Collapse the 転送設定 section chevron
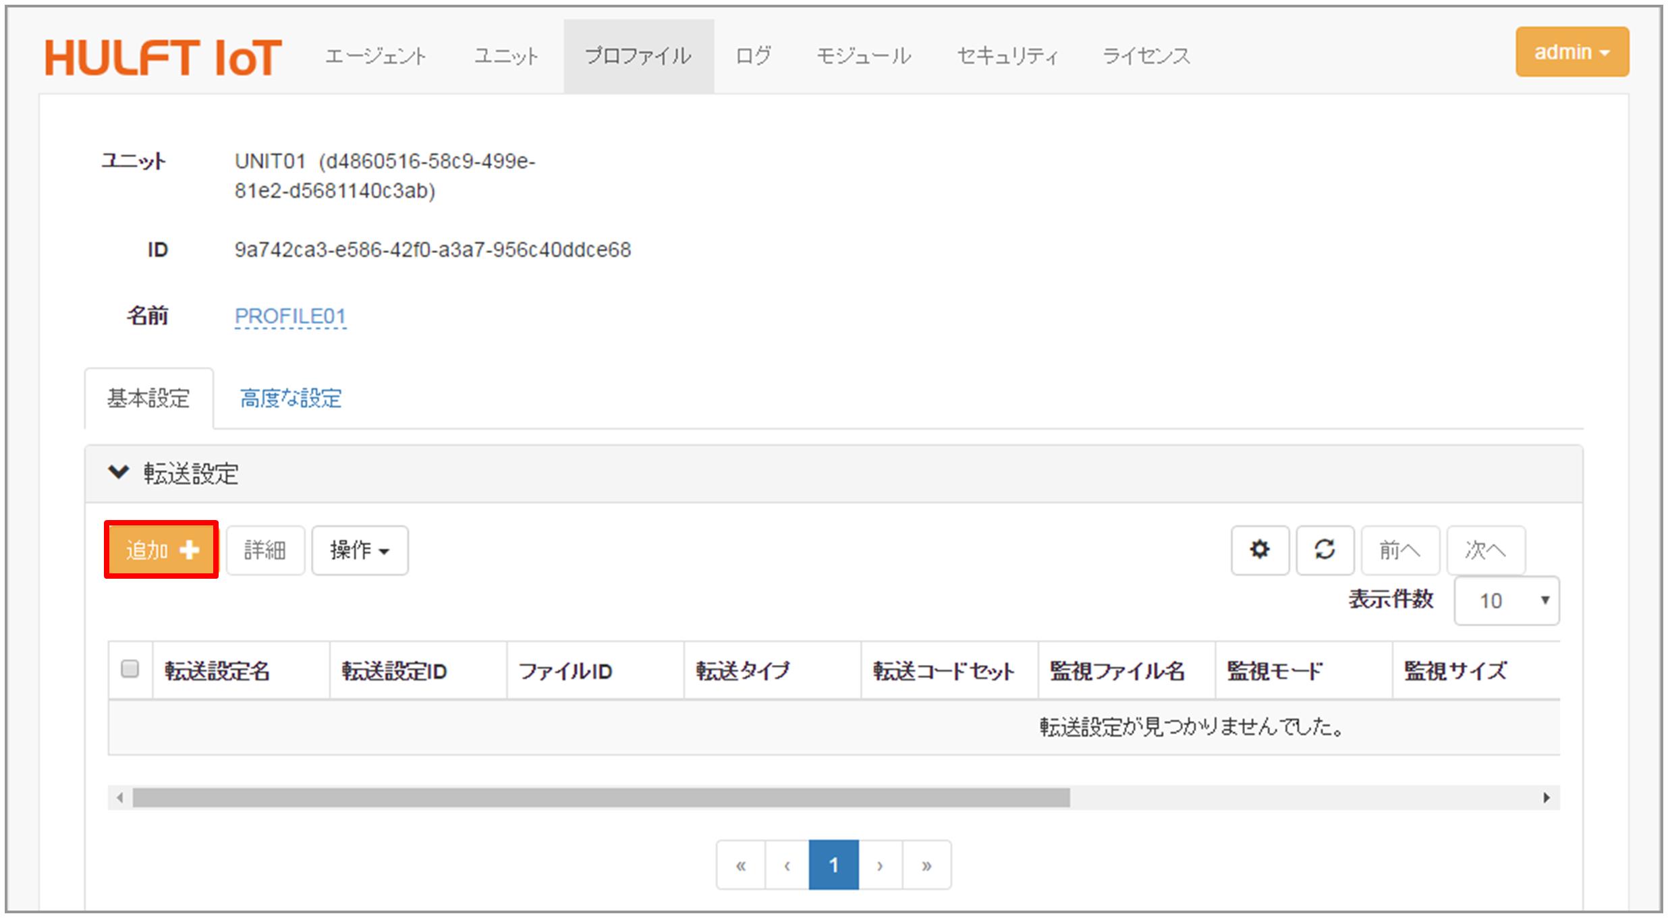 pos(119,472)
